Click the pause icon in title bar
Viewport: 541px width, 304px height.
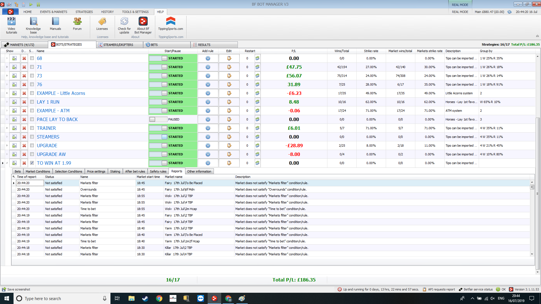pyautogui.click(x=38, y=4)
